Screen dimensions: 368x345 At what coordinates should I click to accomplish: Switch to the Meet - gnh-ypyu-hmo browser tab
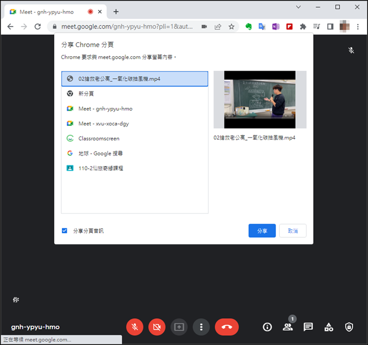click(55, 12)
